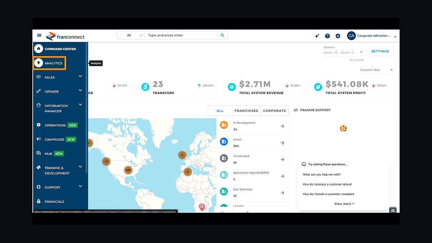Viewport: 432px width, 243px height.
Task: Open In Development arrow
Action: [282, 126]
